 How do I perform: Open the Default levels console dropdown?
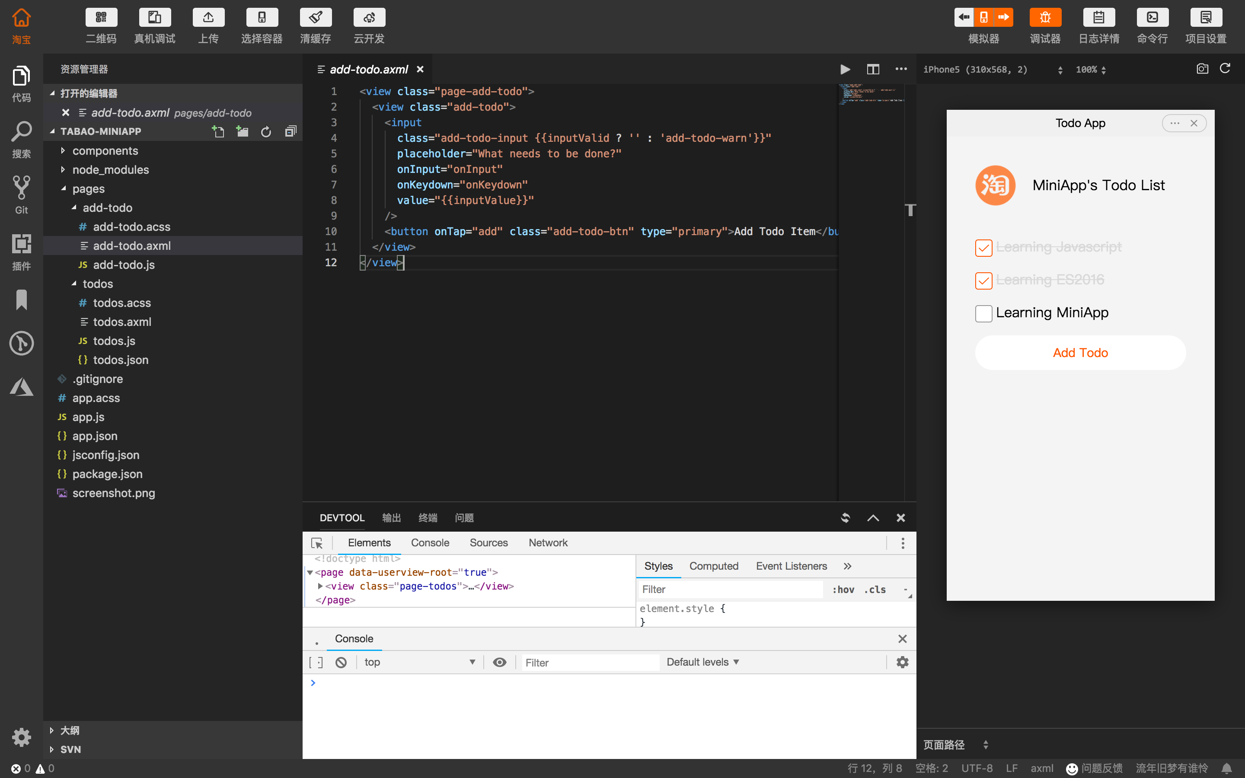tap(702, 662)
